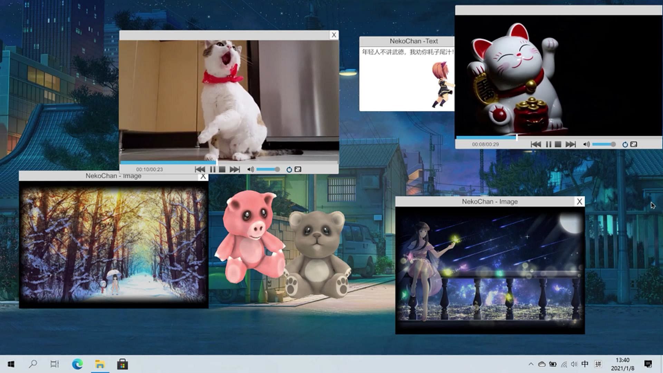Toggle fullscreen on lucky cat player

click(634, 144)
